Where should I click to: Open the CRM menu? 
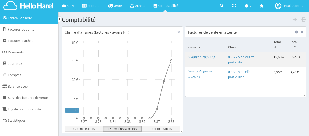[68, 6]
